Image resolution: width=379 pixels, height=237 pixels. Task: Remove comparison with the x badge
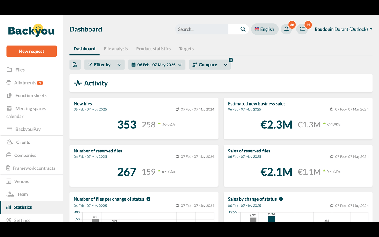[x=231, y=60]
